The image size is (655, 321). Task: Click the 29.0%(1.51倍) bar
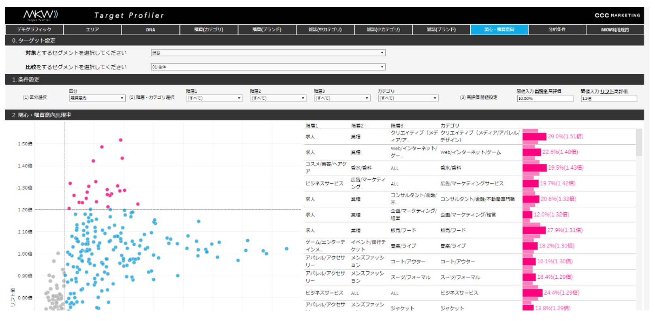534,137
